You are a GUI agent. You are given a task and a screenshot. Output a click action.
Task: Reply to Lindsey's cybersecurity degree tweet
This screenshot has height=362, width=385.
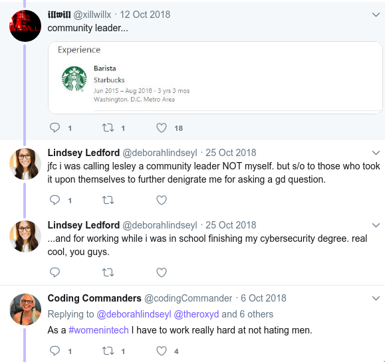(x=55, y=272)
